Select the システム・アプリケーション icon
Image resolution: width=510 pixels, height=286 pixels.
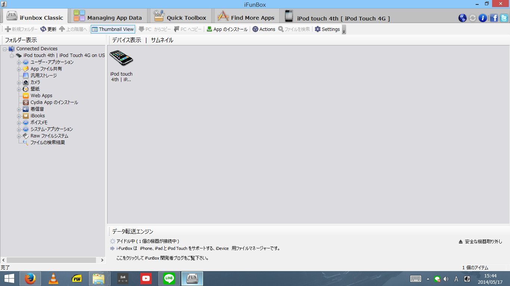(x=26, y=129)
